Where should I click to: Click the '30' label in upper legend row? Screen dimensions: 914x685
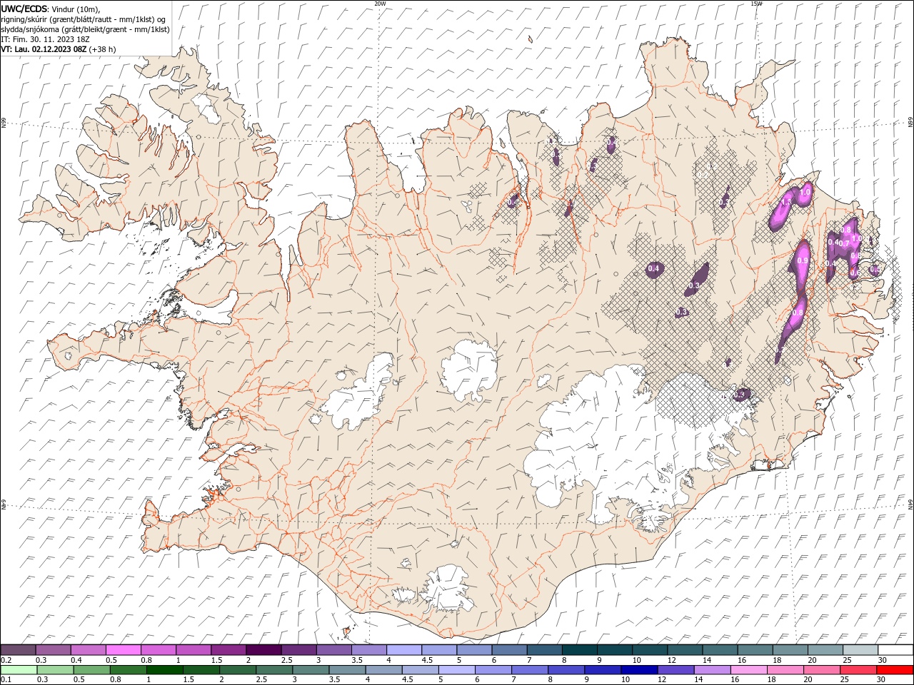pos(883,660)
